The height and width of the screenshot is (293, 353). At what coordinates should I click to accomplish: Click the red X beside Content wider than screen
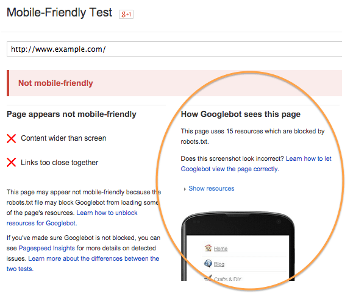click(x=11, y=138)
